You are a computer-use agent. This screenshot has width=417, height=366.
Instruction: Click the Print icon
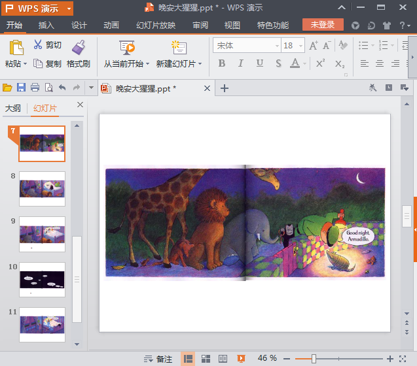35,88
